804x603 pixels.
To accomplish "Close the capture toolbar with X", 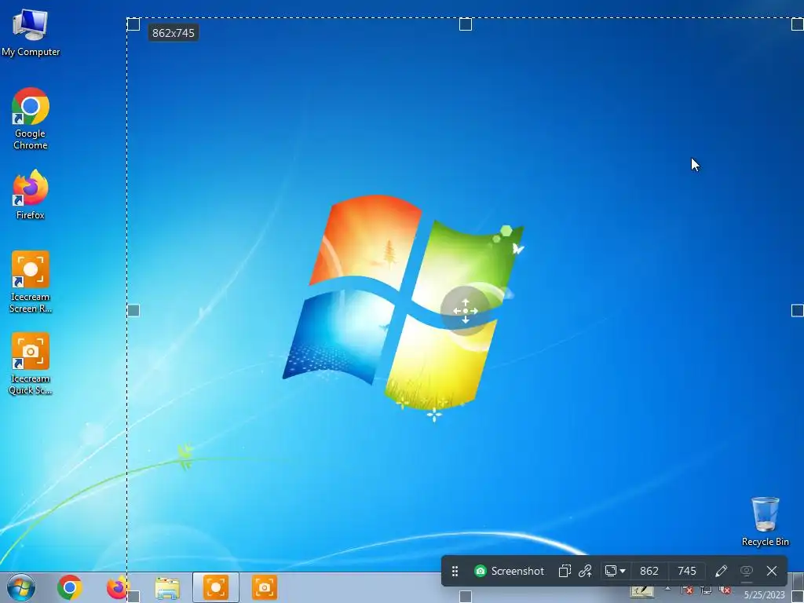I will (x=772, y=571).
